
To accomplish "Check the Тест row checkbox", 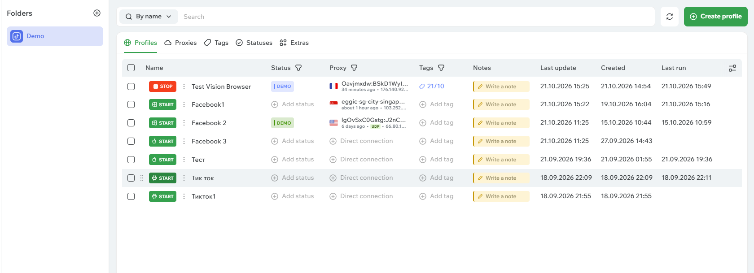I will [131, 160].
